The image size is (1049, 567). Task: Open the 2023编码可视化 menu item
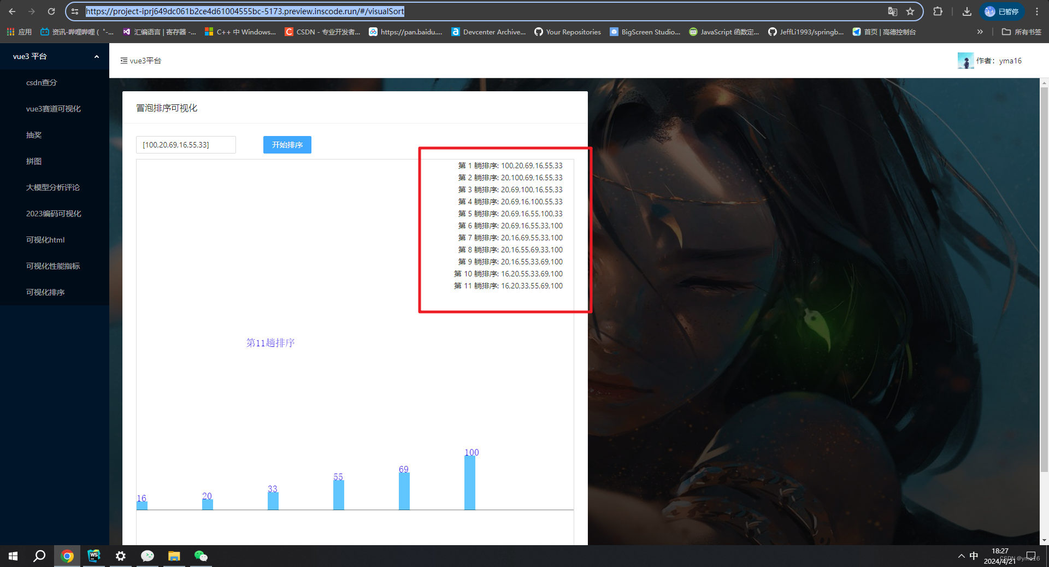coord(55,214)
